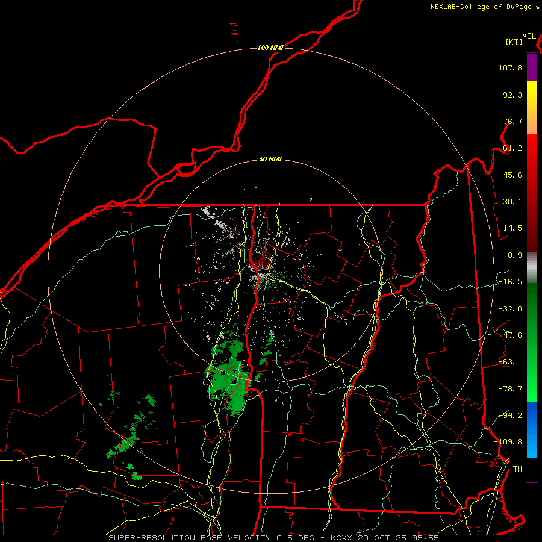Click the -32.0 legend value
Viewport: 542px width, 542px height.
click(510, 309)
